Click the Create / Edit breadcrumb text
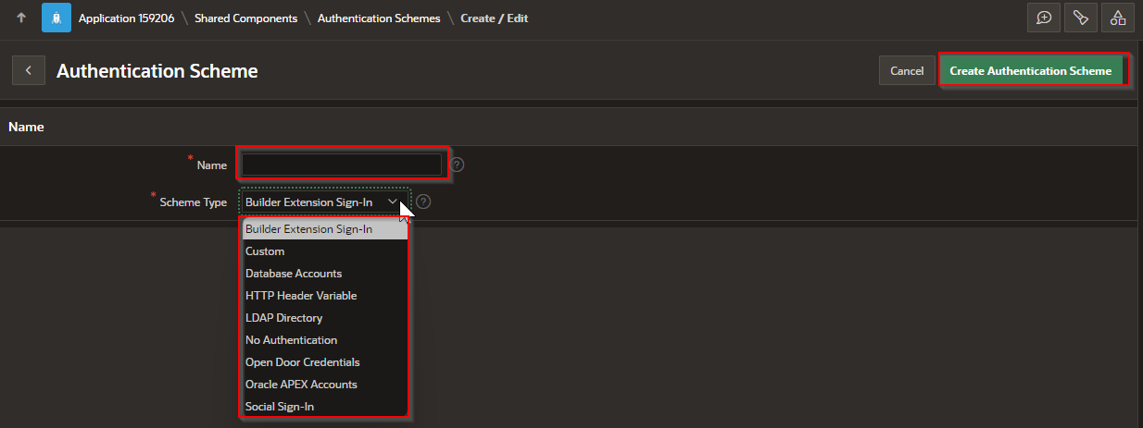 (494, 18)
